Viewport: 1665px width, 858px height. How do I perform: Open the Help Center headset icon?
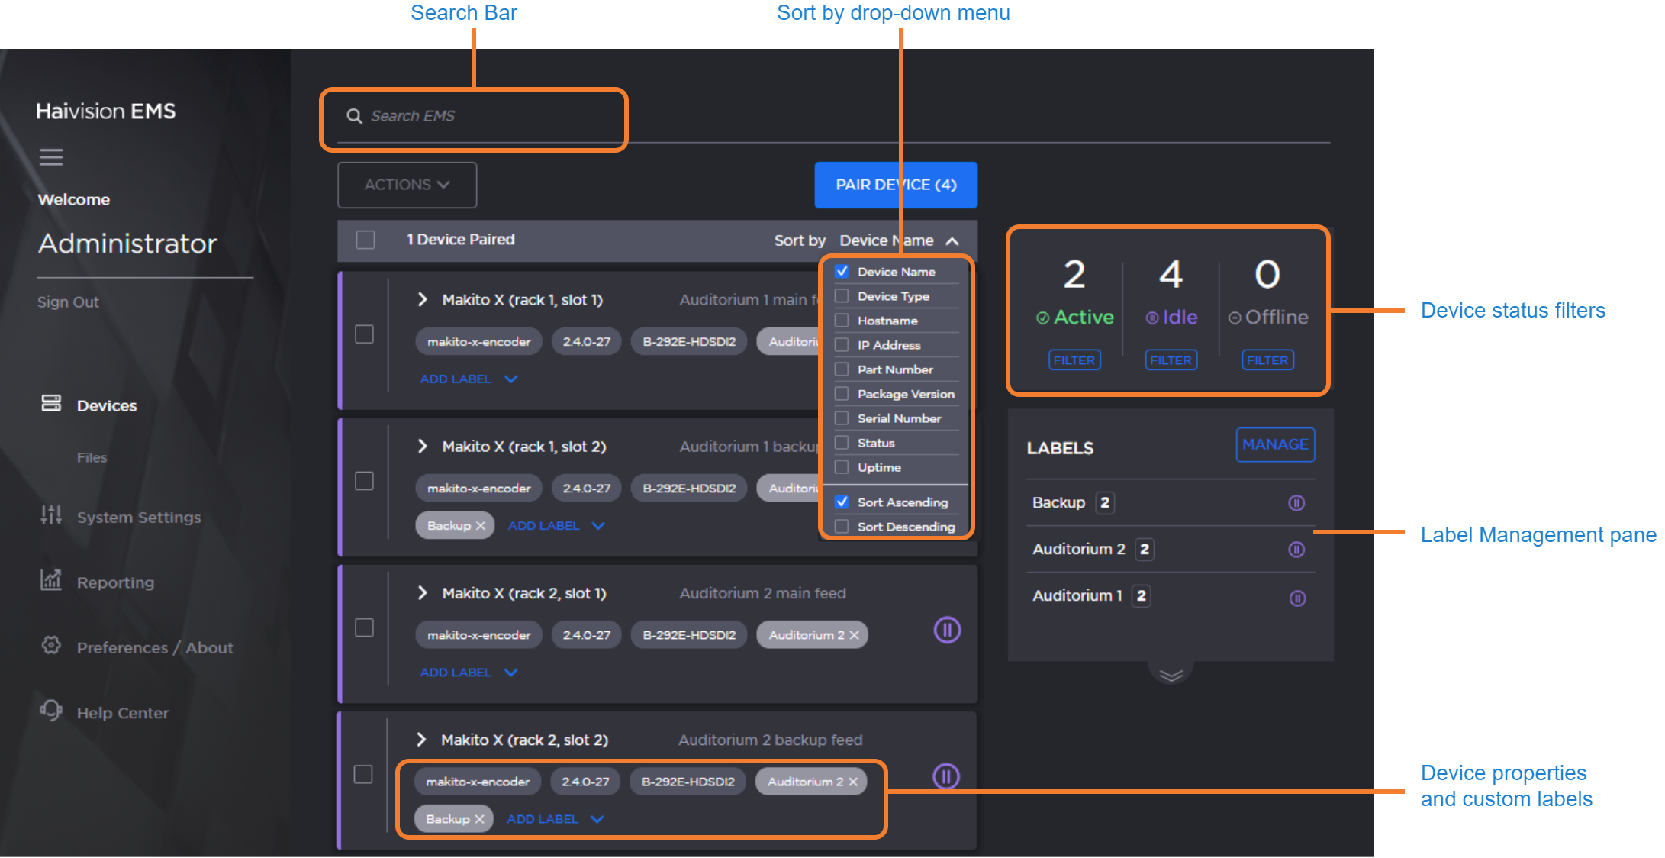point(51,710)
